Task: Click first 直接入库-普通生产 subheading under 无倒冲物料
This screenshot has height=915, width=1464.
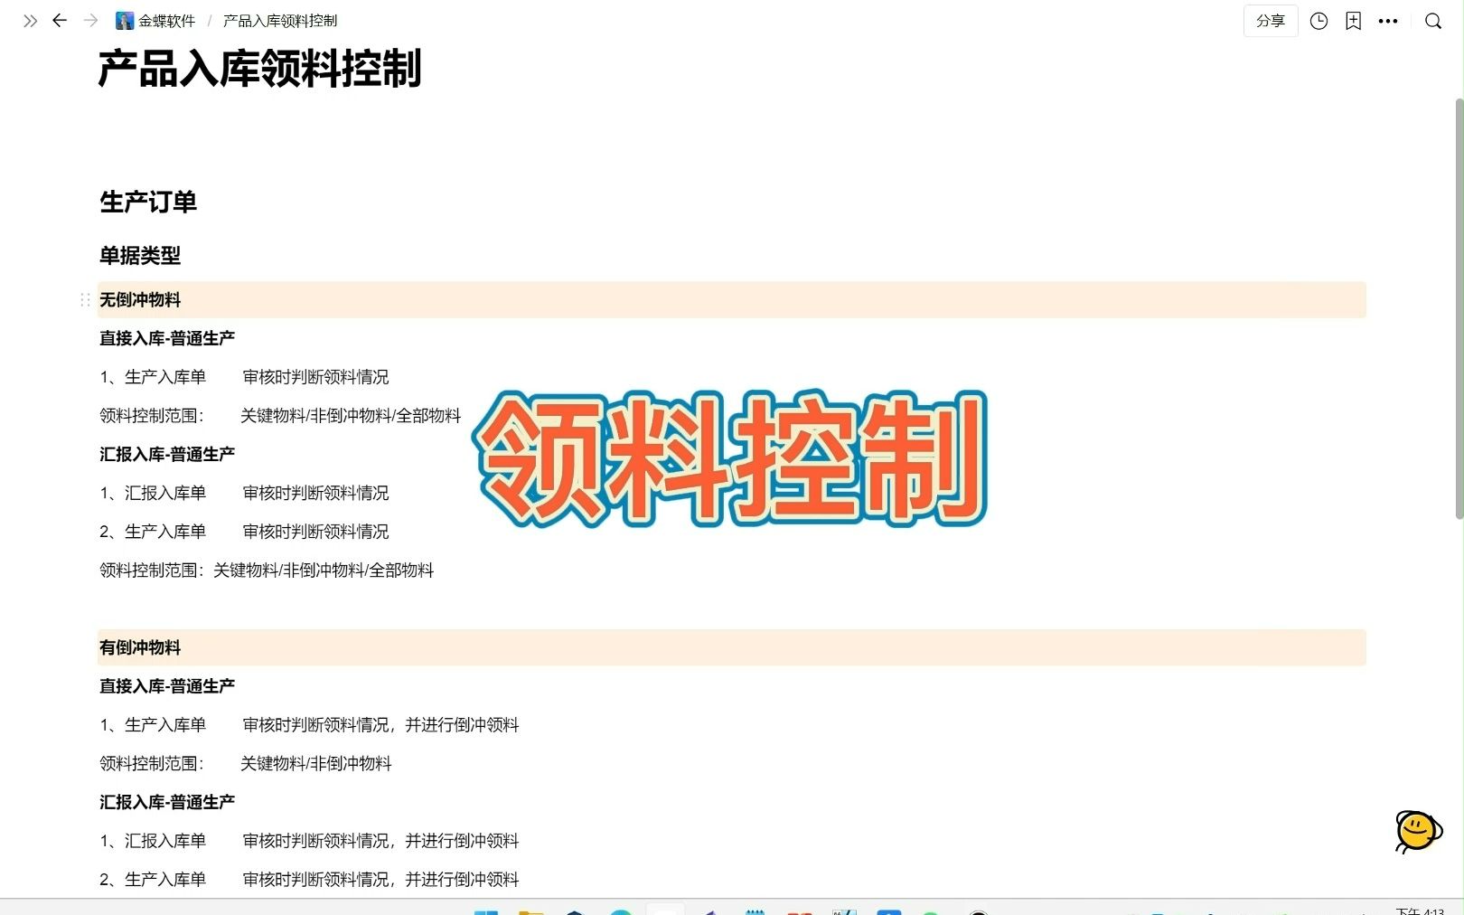Action: point(167,338)
